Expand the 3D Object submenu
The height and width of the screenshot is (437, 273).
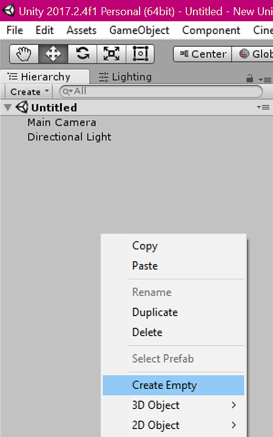(x=174, y=405)
